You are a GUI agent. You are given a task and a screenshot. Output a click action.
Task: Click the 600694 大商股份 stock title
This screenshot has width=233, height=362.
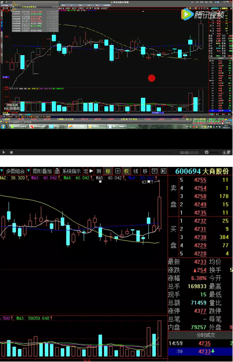click(x=202, y=171)
